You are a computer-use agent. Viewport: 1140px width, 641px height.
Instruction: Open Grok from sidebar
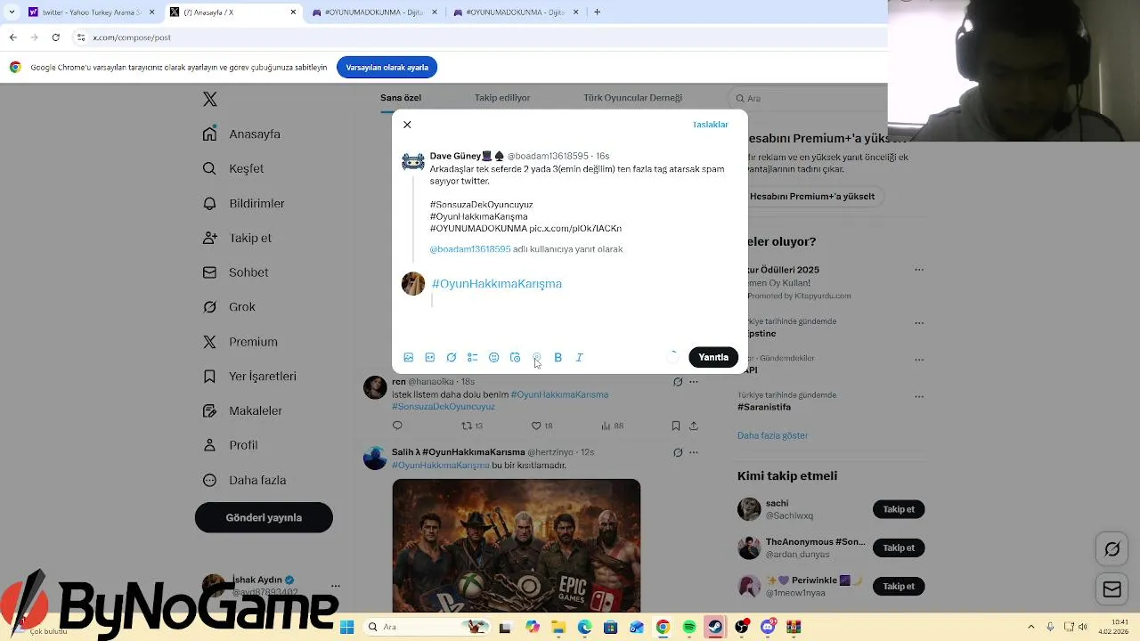[x=229, y=306]
